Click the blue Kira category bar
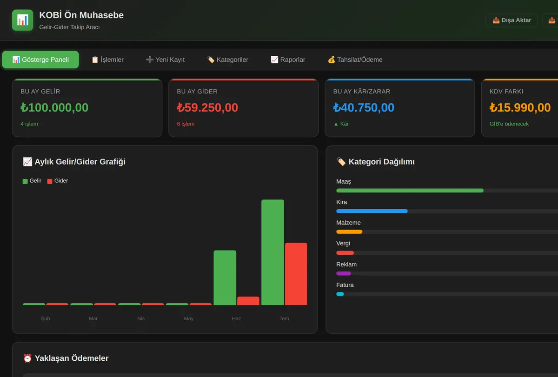This screenshot has height=377, width=558. pyautogui.click(x=372, y=211)
